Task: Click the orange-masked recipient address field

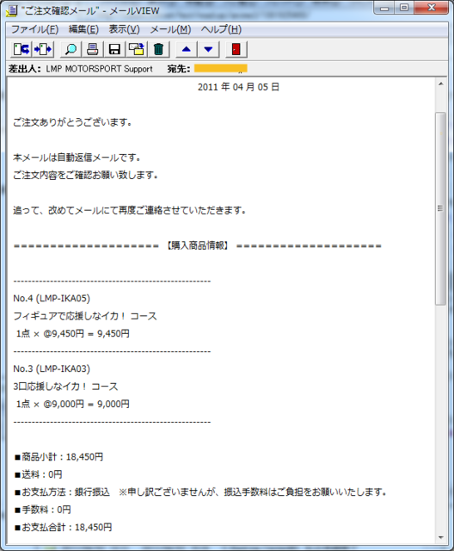Action: click(221, 69)
